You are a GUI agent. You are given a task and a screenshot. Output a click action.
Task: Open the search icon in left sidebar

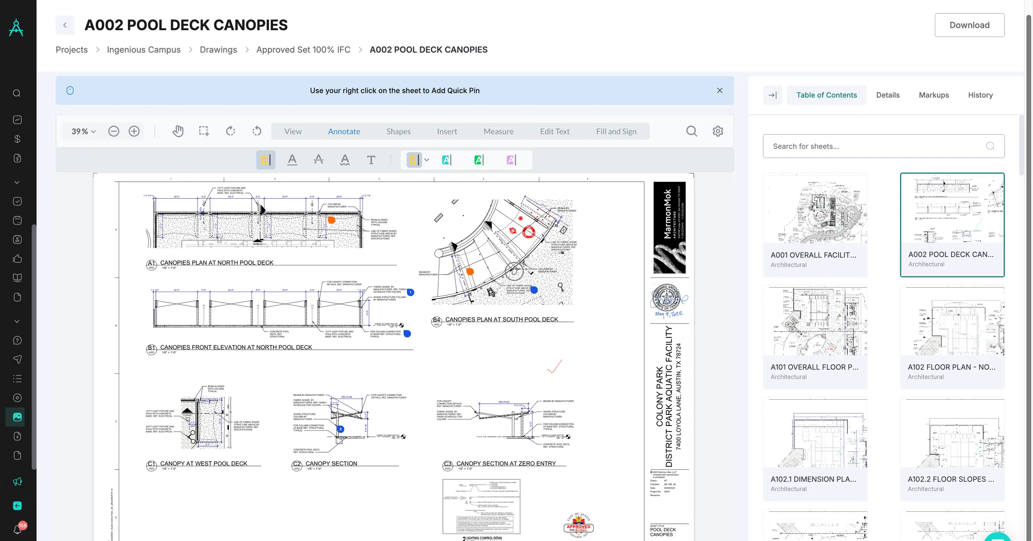17,93
